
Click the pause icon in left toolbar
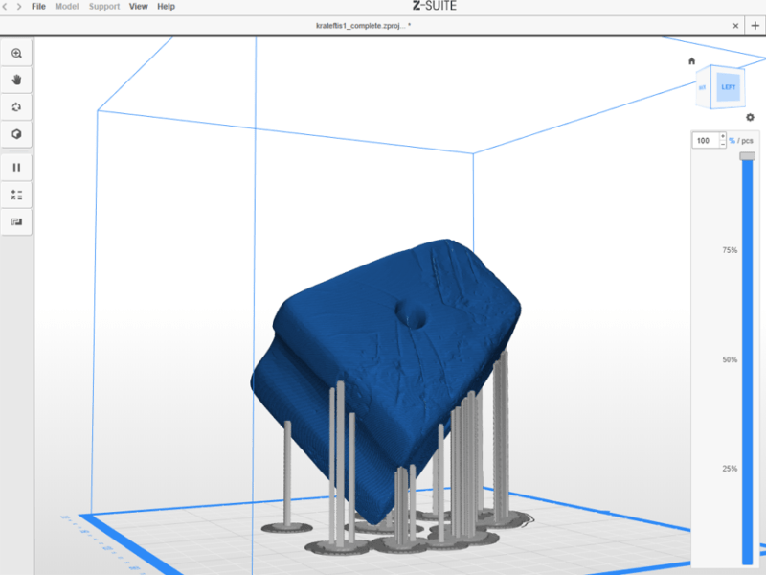point(16,168)
